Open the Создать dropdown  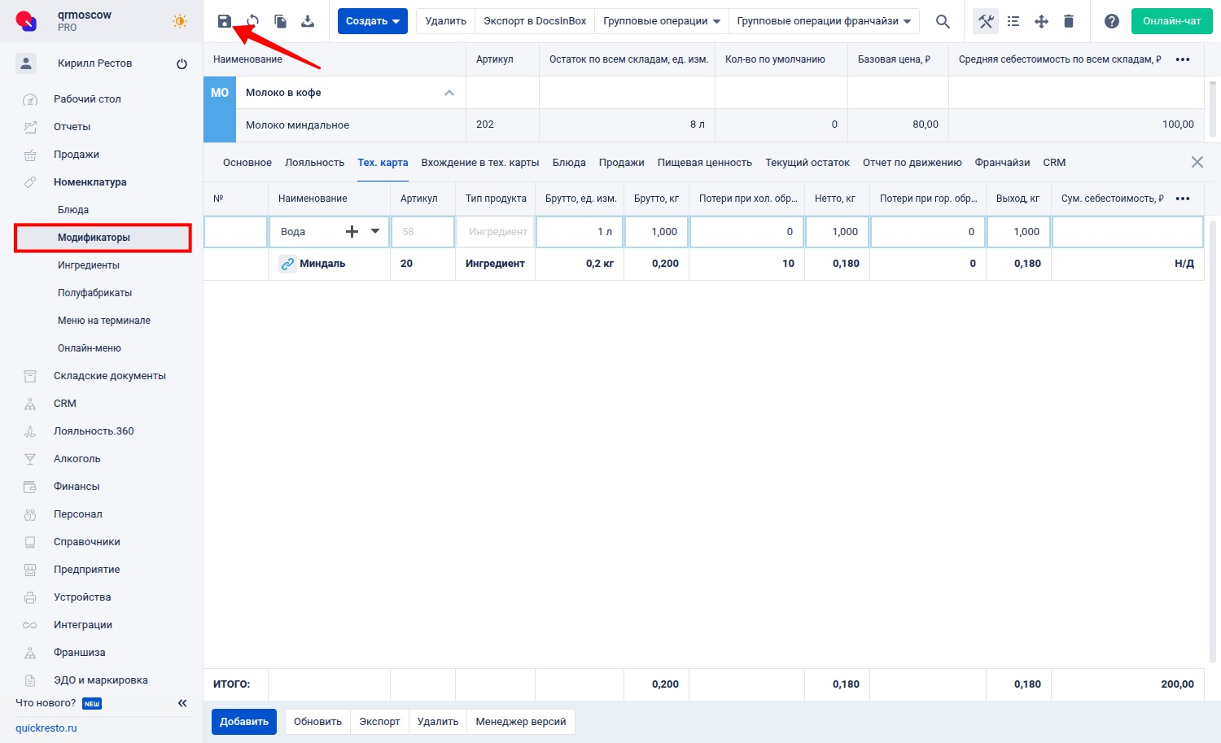(372, 21)
